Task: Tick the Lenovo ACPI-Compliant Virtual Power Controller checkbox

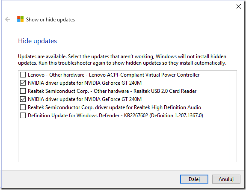Action: coord(23,75)
